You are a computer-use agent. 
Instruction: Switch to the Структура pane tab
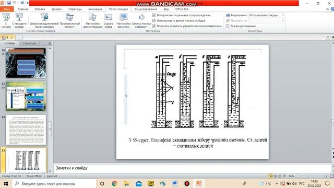(29, 43)
